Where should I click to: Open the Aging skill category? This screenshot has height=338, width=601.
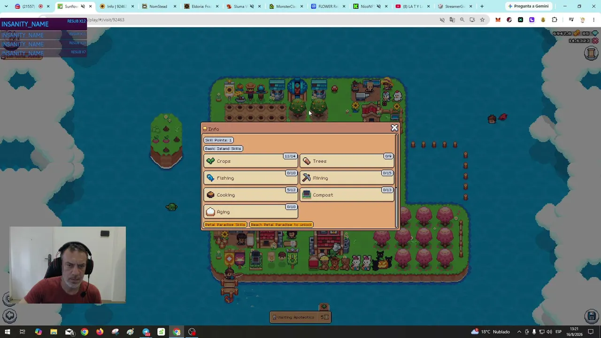tap(251, 212)
